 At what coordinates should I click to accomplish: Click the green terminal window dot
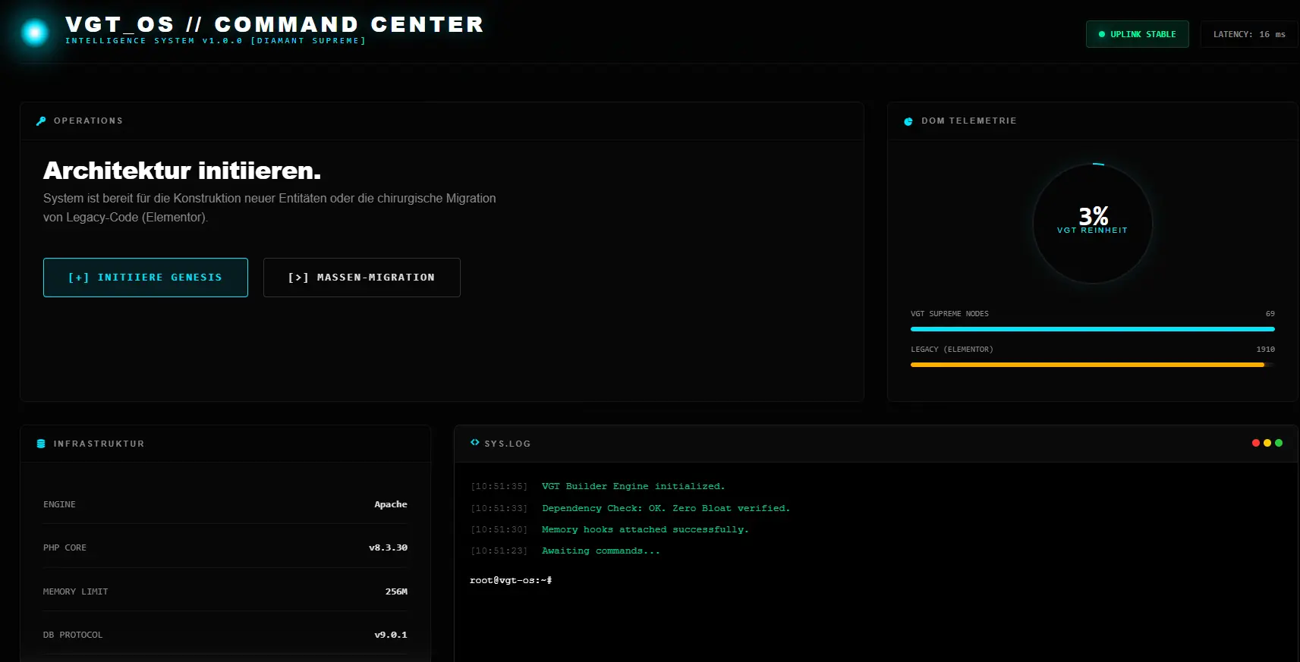pos(1279,443)
